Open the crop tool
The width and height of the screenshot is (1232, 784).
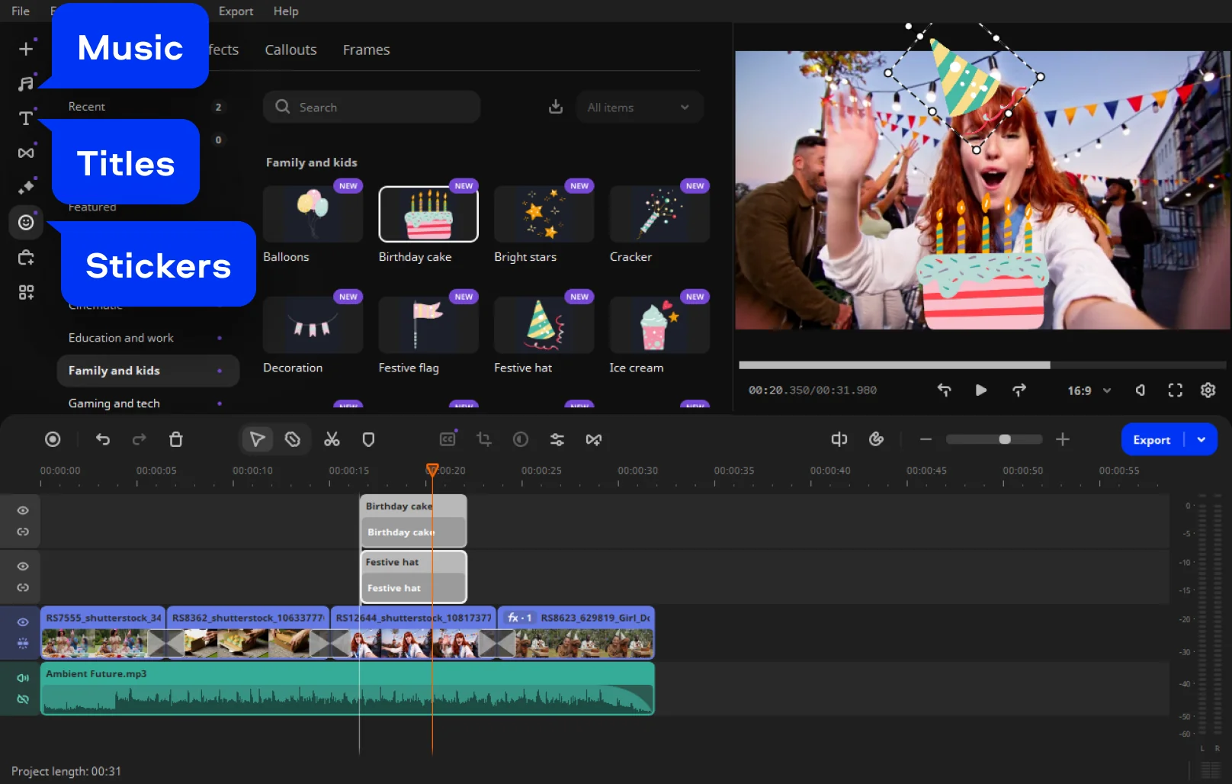click(484, 439)
